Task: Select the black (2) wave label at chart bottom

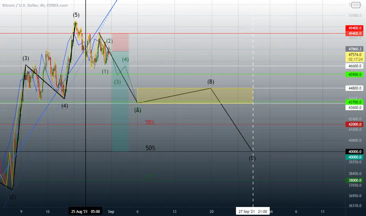Action: 13,197
